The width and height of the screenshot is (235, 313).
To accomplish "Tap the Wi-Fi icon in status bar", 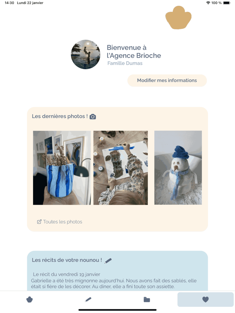I will [x=208, y=3].
